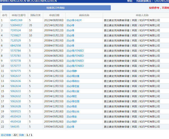Select date cell 2022年08月08日
169x139 pixels.
pos(54,20)
